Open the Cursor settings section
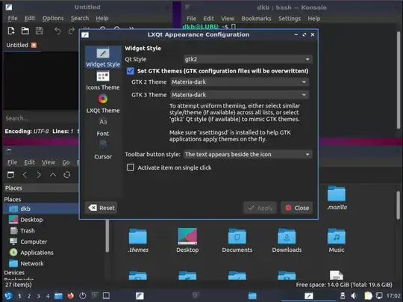Image resolution: width=403 pixels, height=302 pixels. click(x=103, y=150)
